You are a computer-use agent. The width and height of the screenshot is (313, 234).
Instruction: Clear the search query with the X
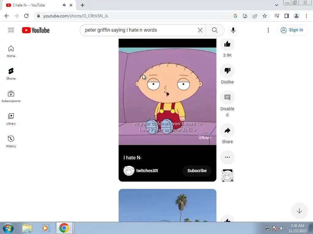coord(200,30)
